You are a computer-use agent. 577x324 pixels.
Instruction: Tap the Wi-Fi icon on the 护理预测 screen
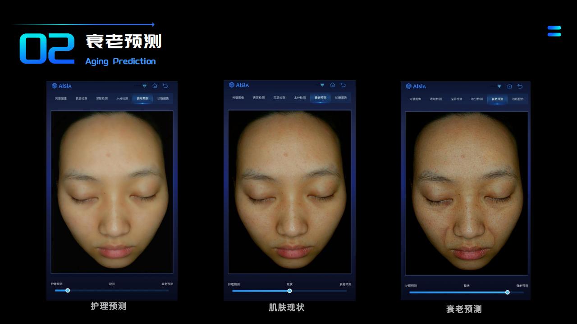[145, 85]
